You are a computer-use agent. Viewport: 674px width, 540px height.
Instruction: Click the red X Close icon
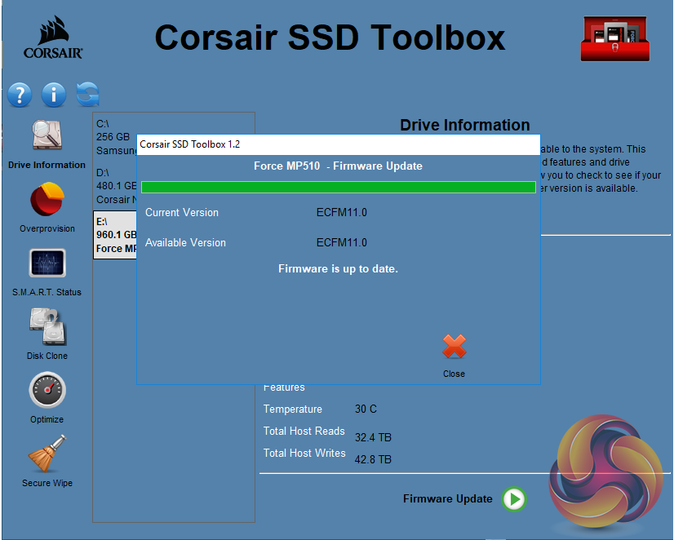coord(455,347)
